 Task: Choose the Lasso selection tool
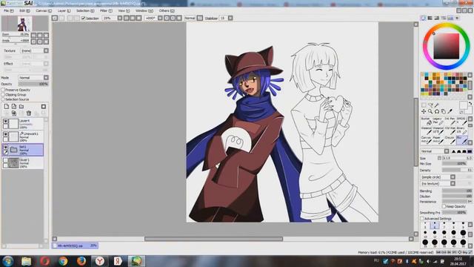[430, 105]
